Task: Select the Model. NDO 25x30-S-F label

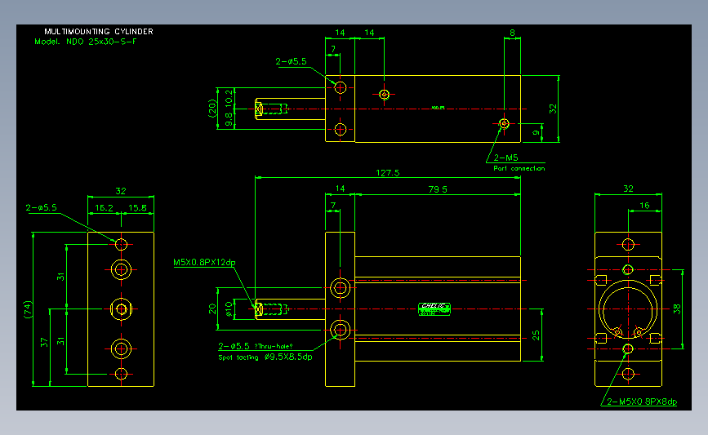Action: 86,42
